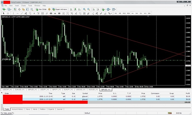
Task: Select the text label (T) tool
Action: click(x=38, y=13)
